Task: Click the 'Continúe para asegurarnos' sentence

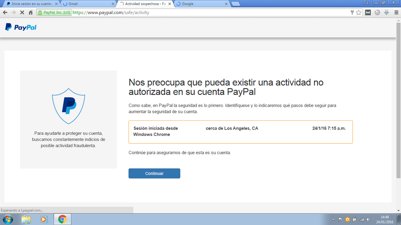Action: (179, 153)
